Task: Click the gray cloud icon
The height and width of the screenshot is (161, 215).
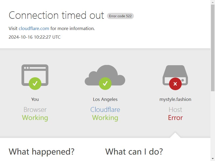Action: point(105,75)
